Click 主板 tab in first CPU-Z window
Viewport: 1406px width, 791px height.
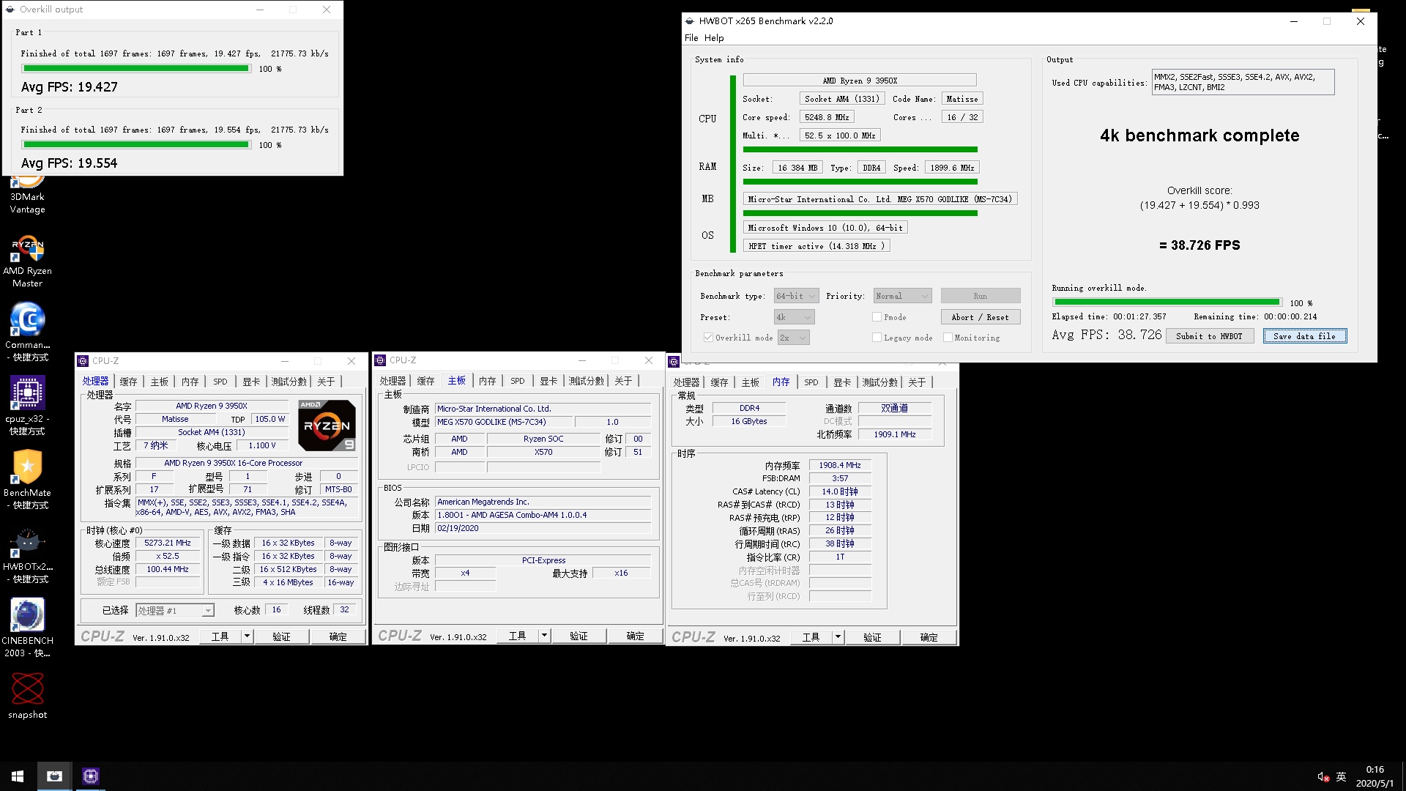pos(159,382)
